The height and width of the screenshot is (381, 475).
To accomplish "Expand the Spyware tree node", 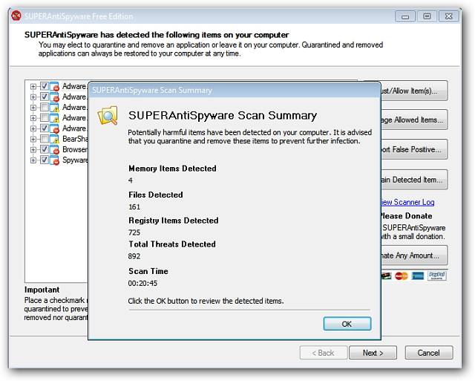I will 33,160.
